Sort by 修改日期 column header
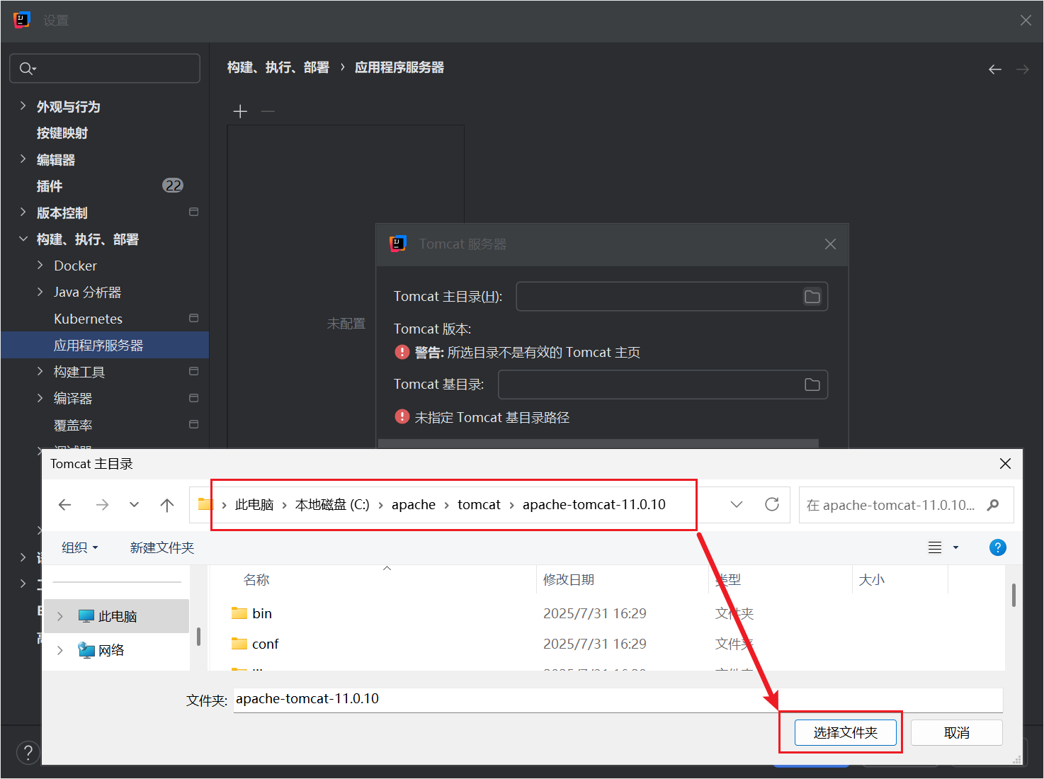The width and height of the screenshot is (1044, 779). 569,580
